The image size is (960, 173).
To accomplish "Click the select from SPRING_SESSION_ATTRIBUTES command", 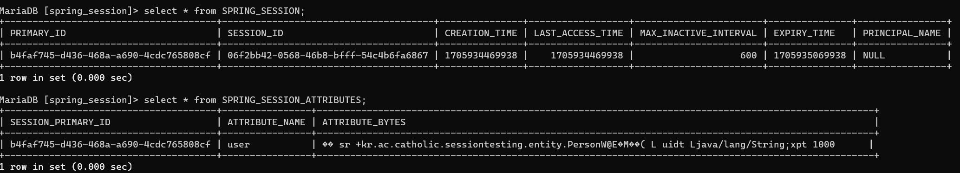I will (x=255, y=100).
